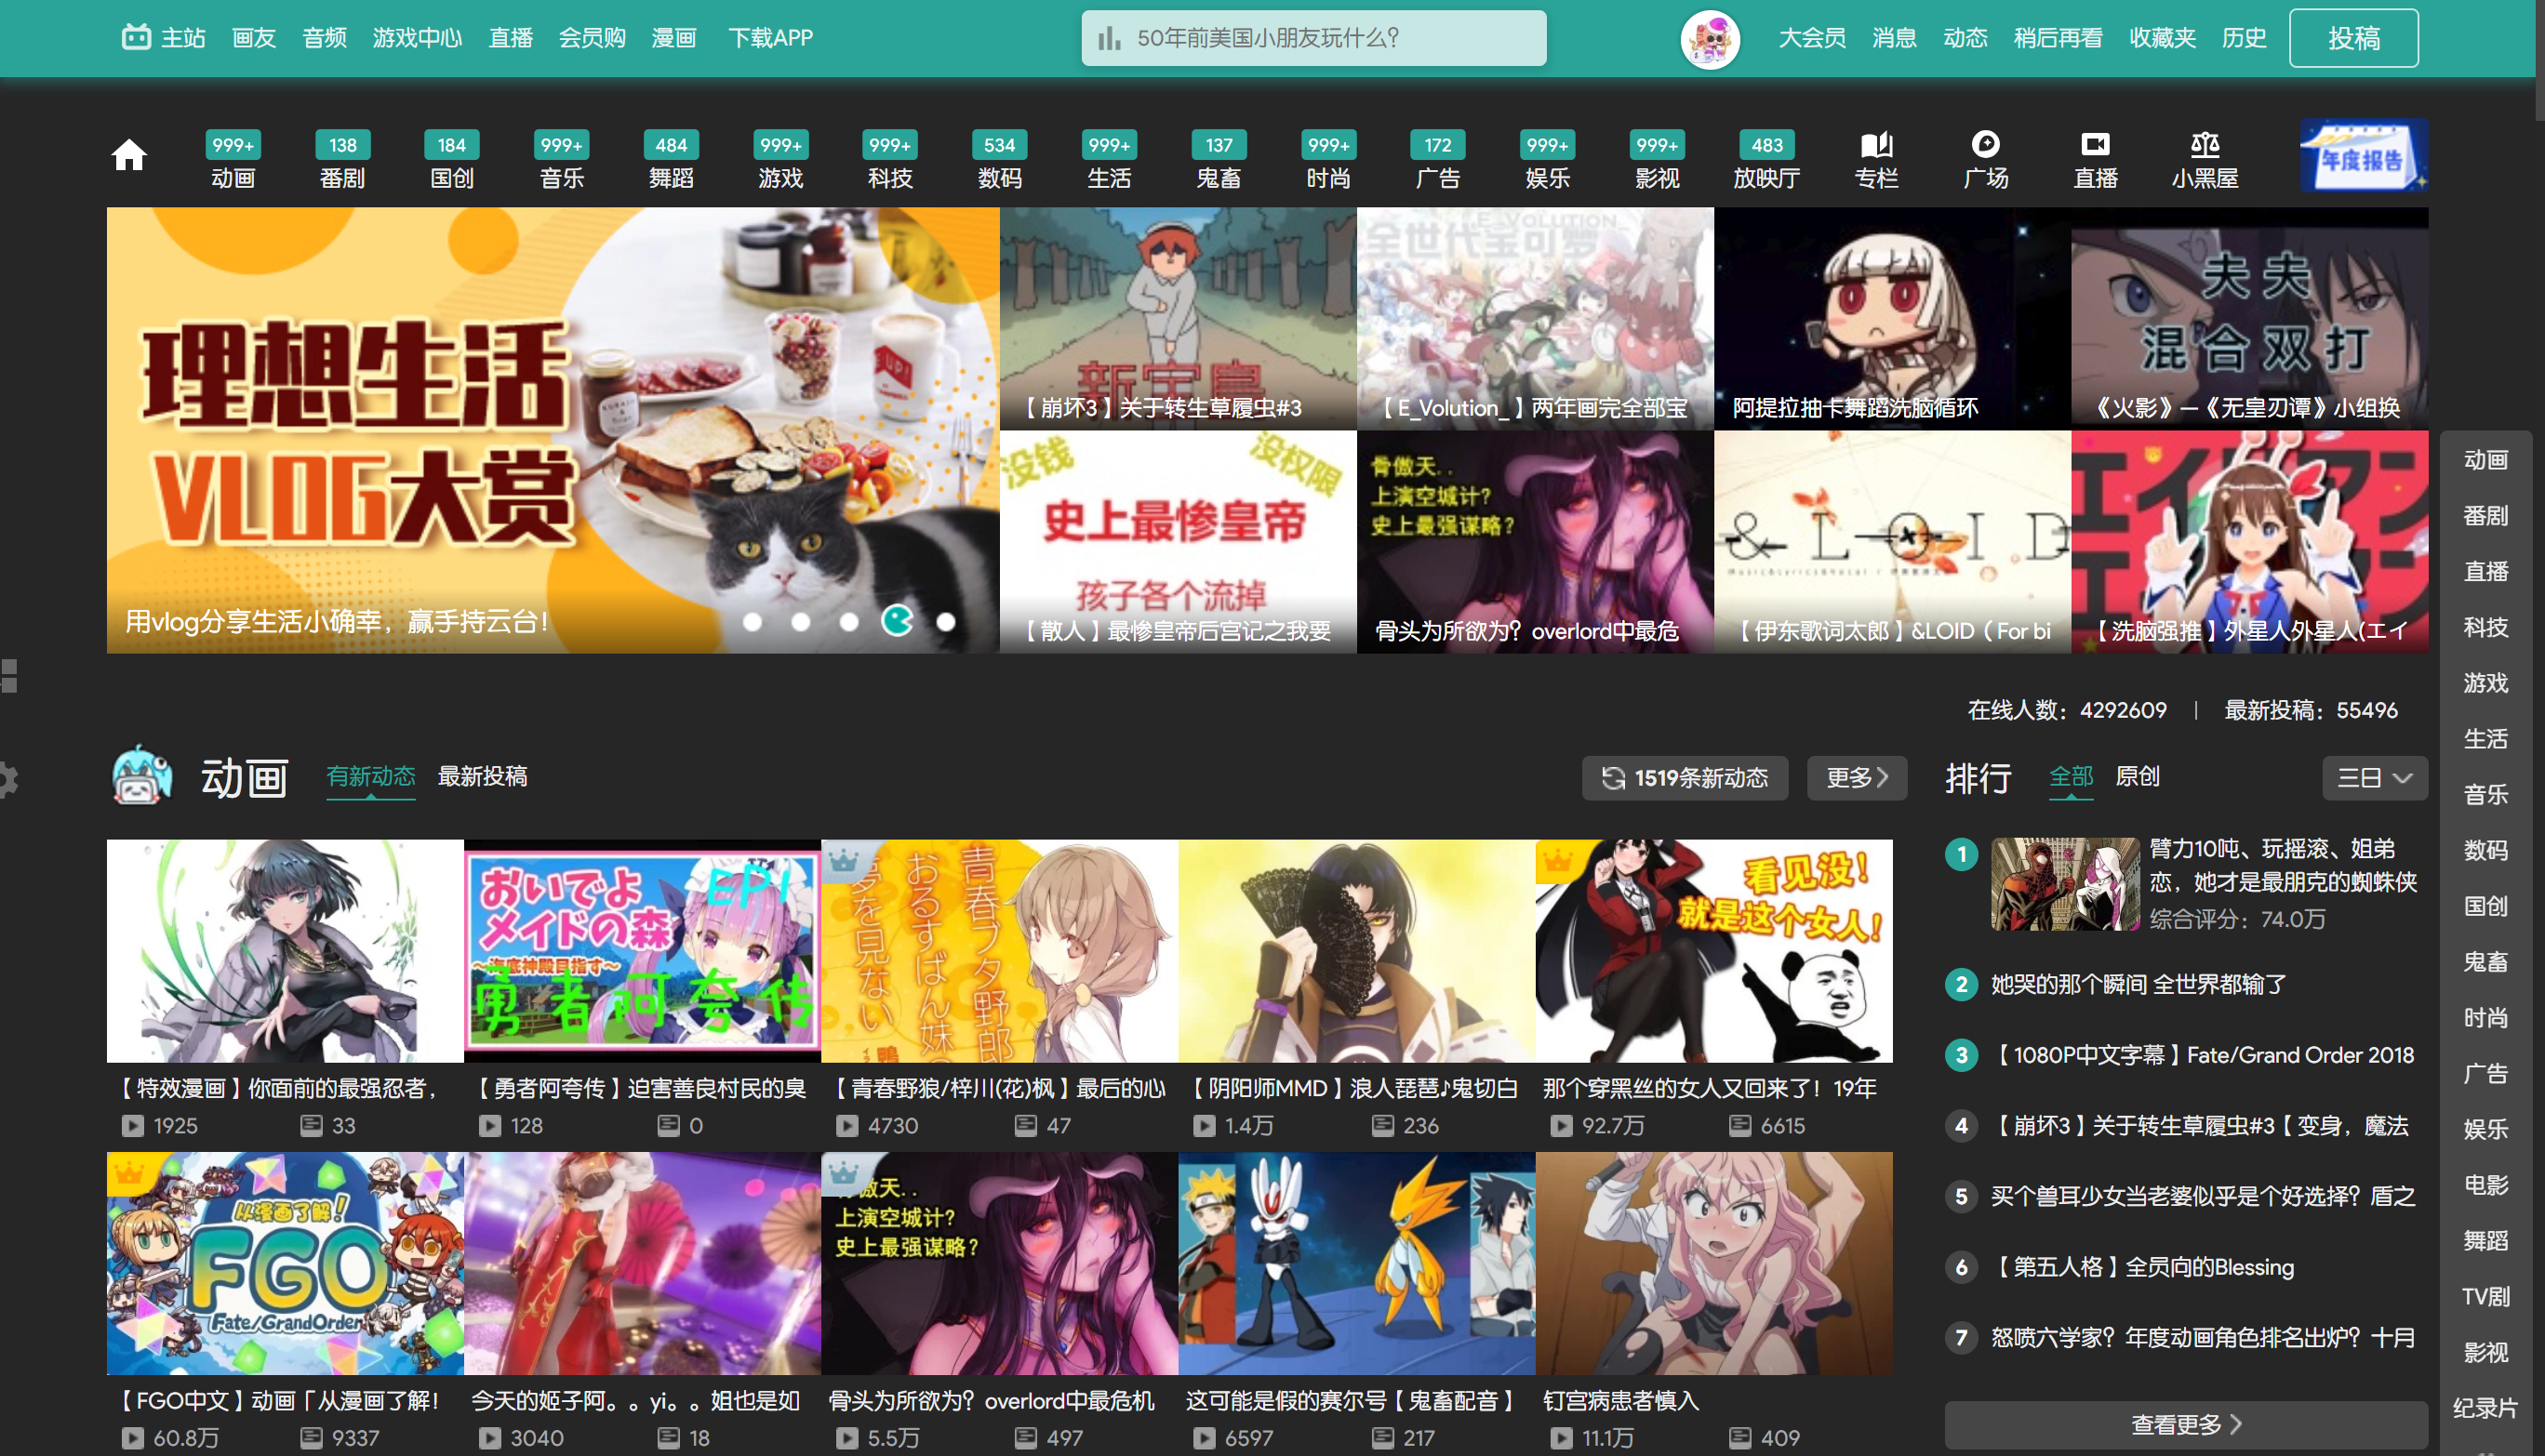Click the user avatar in header
The width and height of the screenshot is (2545, 1456).
(1710, 39)
